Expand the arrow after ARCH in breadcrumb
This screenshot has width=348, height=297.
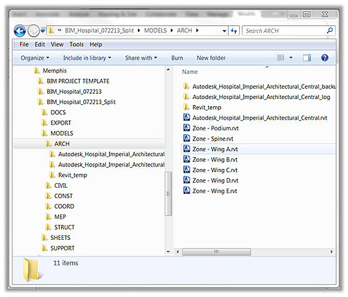[x=197, y=30]
